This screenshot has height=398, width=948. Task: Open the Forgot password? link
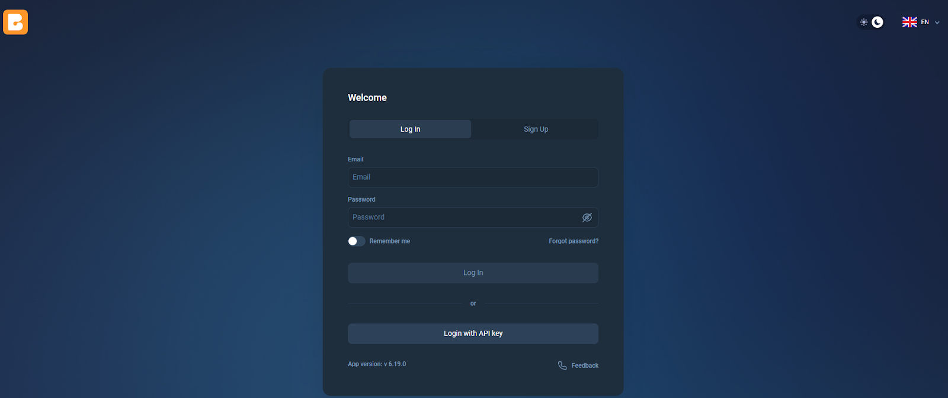pyautogui.click(x=574, y=241)
